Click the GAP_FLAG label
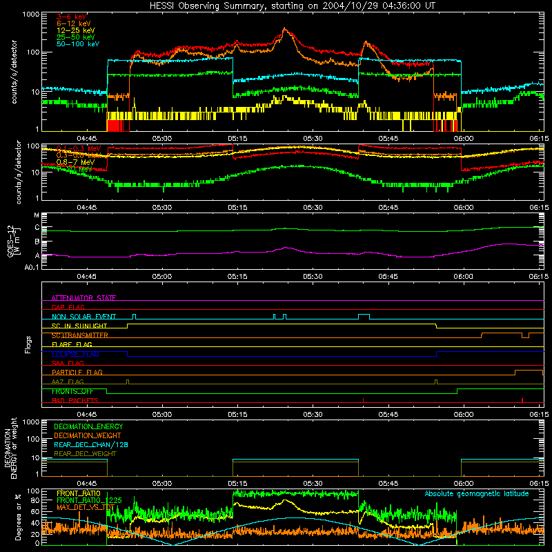This screenshot has height=552, width=552. [68, 307]
